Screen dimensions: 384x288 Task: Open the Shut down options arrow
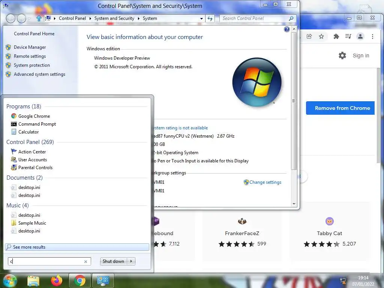pyautogui.click(x=131, y=261)
